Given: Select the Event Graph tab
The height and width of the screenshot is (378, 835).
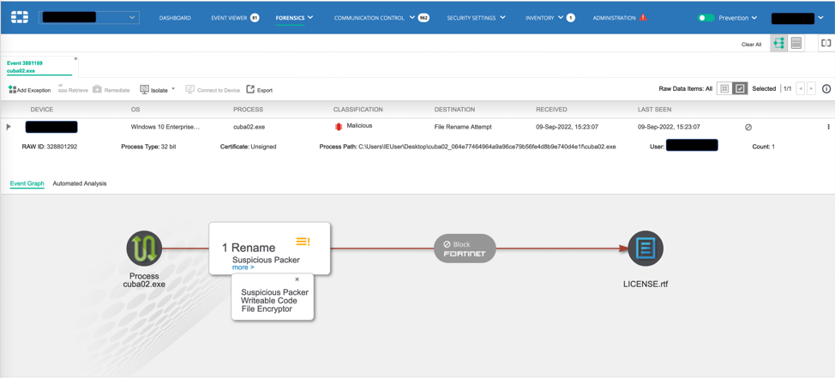Looking at the screenshot, I should coord(27,183).
